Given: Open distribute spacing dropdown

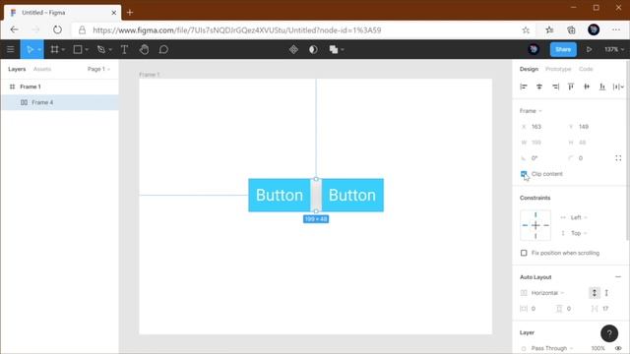Looking at the screenshot, I should tap(619, 87).
